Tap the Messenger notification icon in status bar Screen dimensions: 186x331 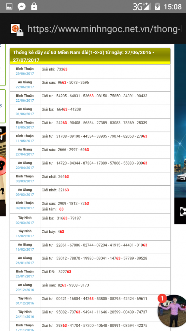click(22, 7)
